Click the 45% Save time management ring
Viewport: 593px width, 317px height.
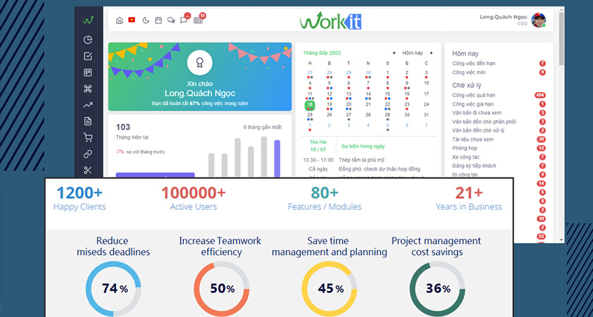[330, 289]
